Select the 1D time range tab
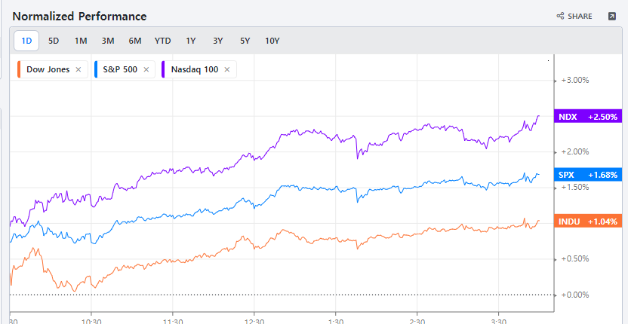Viewport: 628px width, 324px height. coord(26,41)
